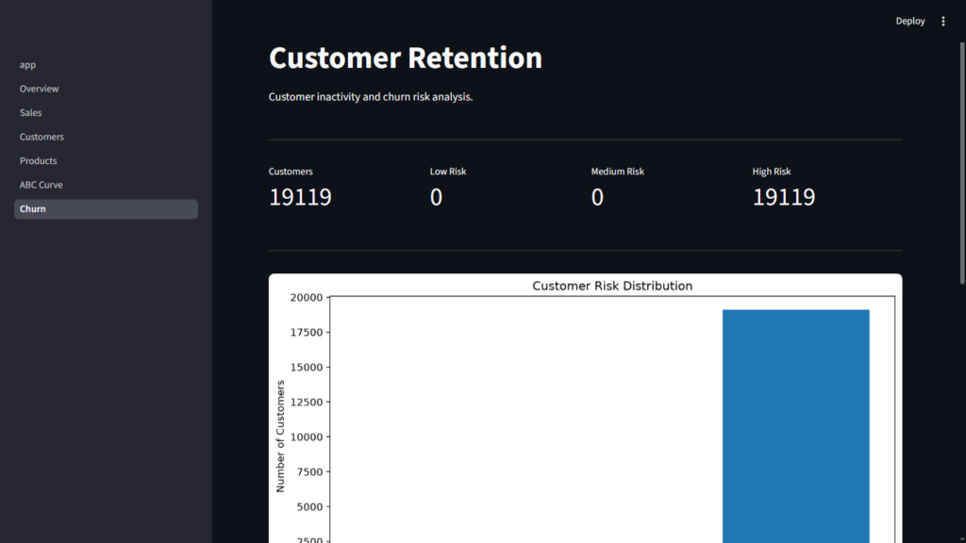The image size is (966, 543).
Task: Open the Products page
Action: (x=106, y=160)
